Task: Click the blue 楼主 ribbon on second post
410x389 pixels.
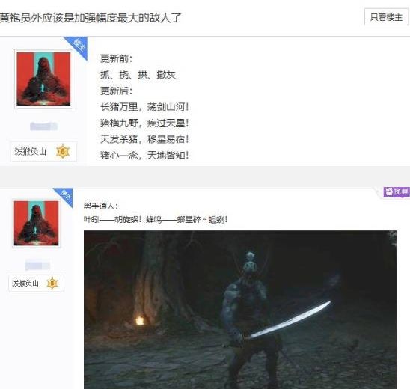Action: (64, 196)
